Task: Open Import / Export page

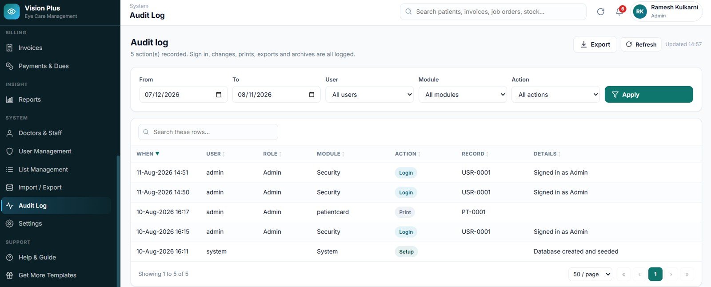Action: pyautogui.click(x=56, y=187)
